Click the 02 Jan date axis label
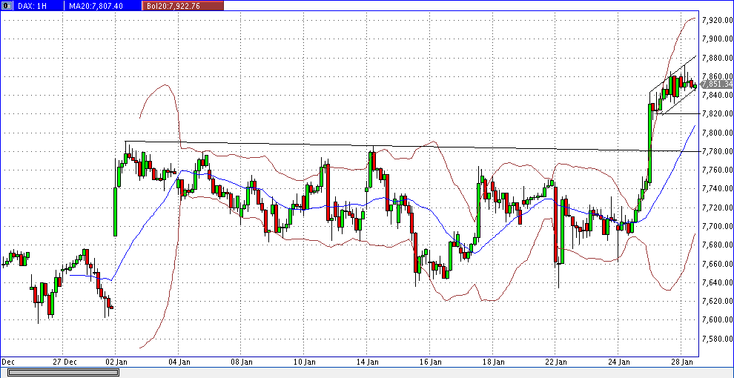The height and width of the screenshot is (378, 734). (116, 362)
